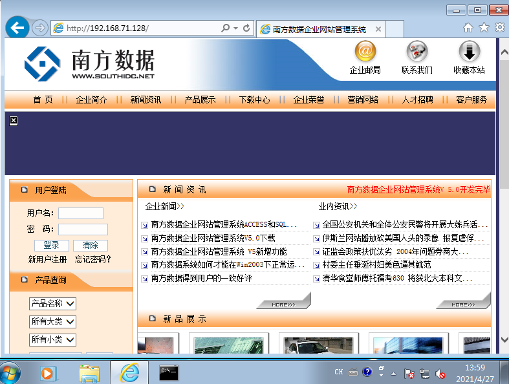This screenshot has width=509, height=384.
Task: Open a new blank tab
Action: (395, 29)
